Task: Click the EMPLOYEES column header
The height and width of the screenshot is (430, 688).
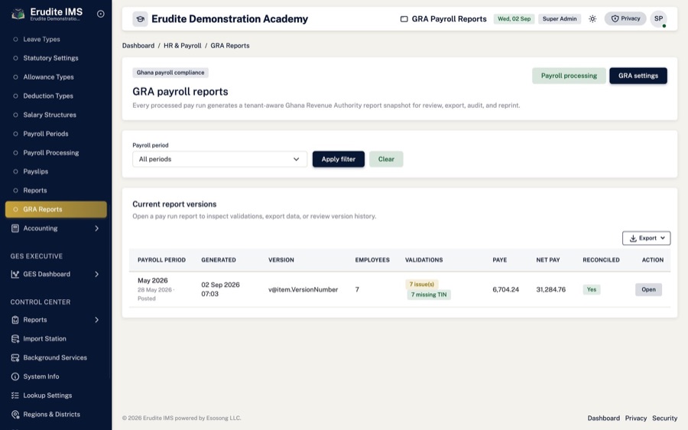Action: tap(372, 260)
